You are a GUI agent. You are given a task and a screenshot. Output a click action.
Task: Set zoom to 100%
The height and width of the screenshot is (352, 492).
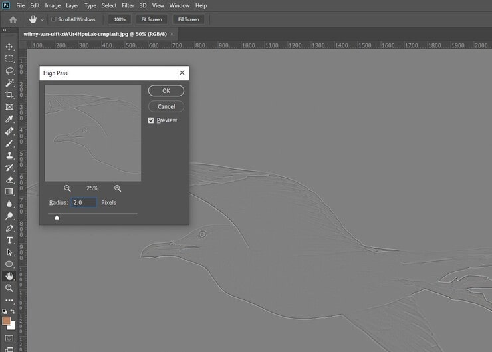click(120, 19)
